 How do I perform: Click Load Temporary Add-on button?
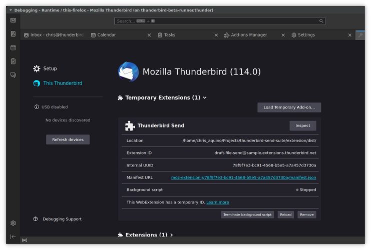click(x=289, y=107)
